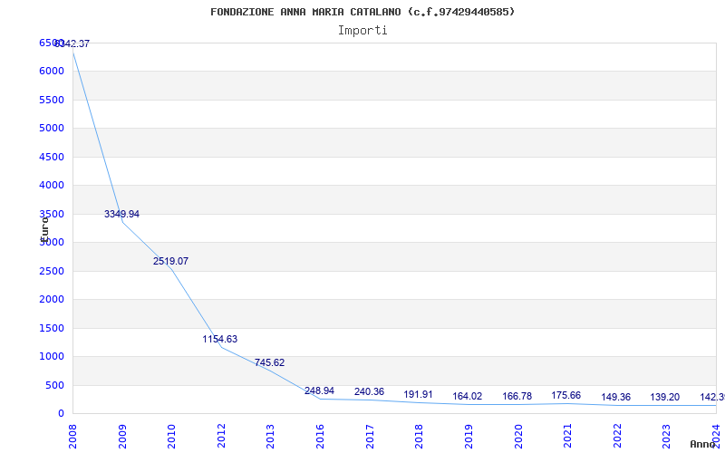
Task: Select the data label 149.36
Action: coord(615,397)
